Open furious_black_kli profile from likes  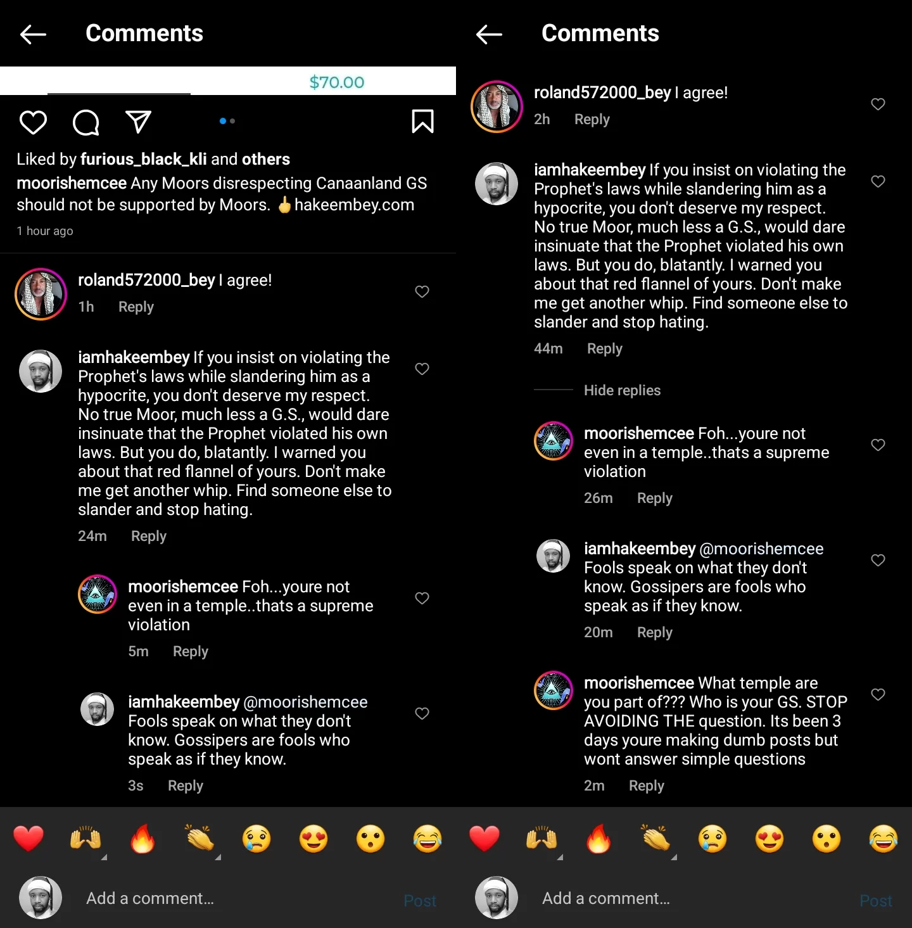pyautogui.click(x=144, y=159)
